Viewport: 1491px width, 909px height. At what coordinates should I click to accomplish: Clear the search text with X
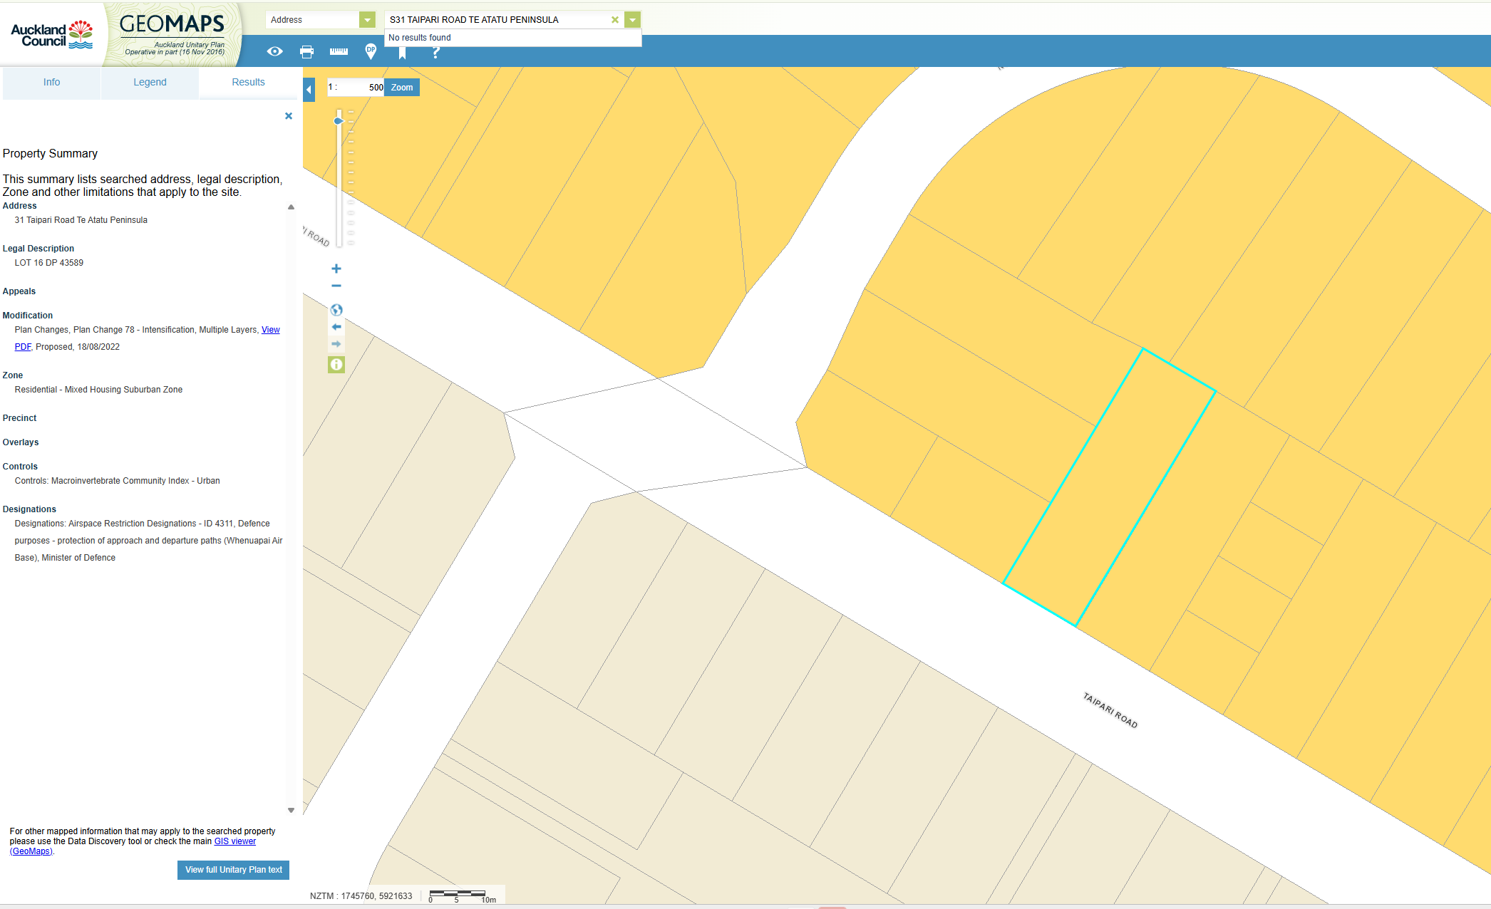(x=614, y=20)
